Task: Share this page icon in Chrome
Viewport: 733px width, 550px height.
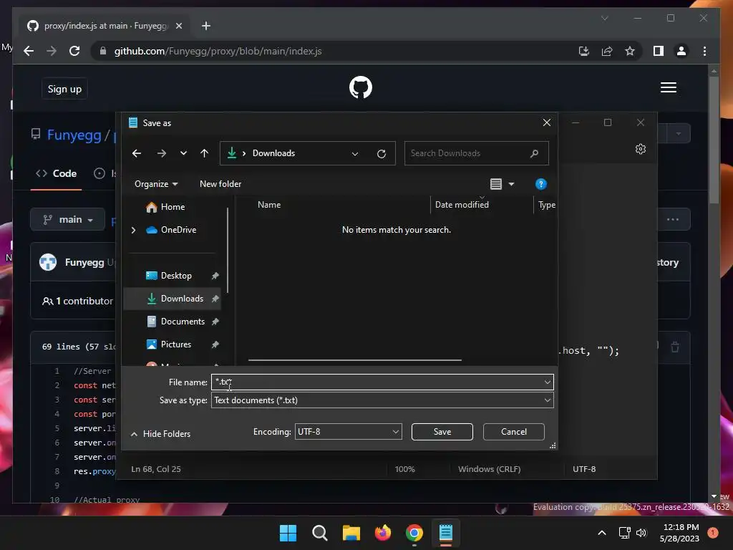Action: (x=607, y=51)
